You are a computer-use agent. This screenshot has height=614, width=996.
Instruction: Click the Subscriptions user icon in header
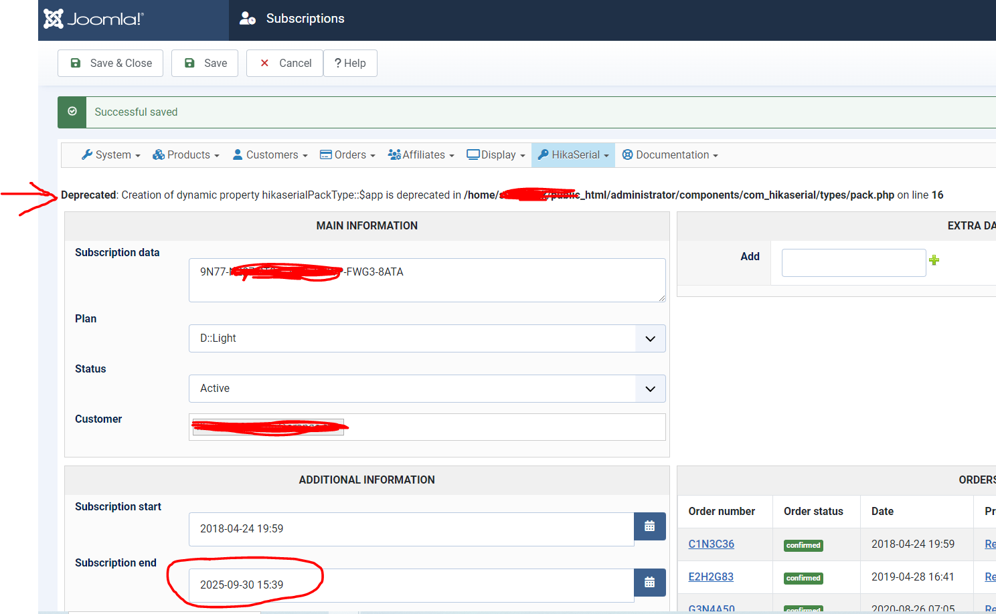tap(247, 19)
